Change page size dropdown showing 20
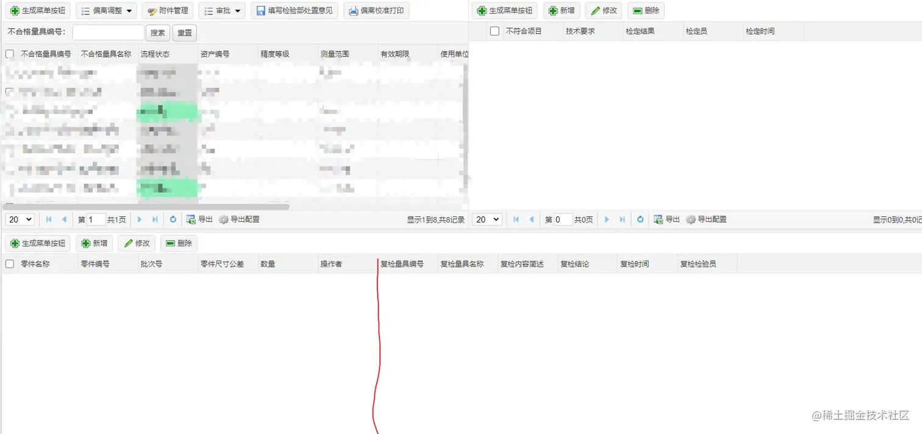 pos(20,219)
